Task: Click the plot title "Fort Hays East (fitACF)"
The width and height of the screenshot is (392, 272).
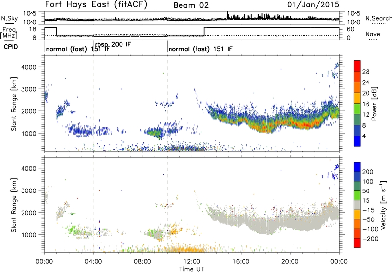Action: [96, 4]
